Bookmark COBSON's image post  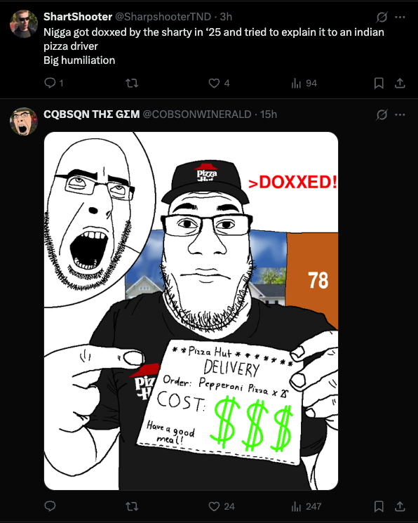tap(379, 507)
